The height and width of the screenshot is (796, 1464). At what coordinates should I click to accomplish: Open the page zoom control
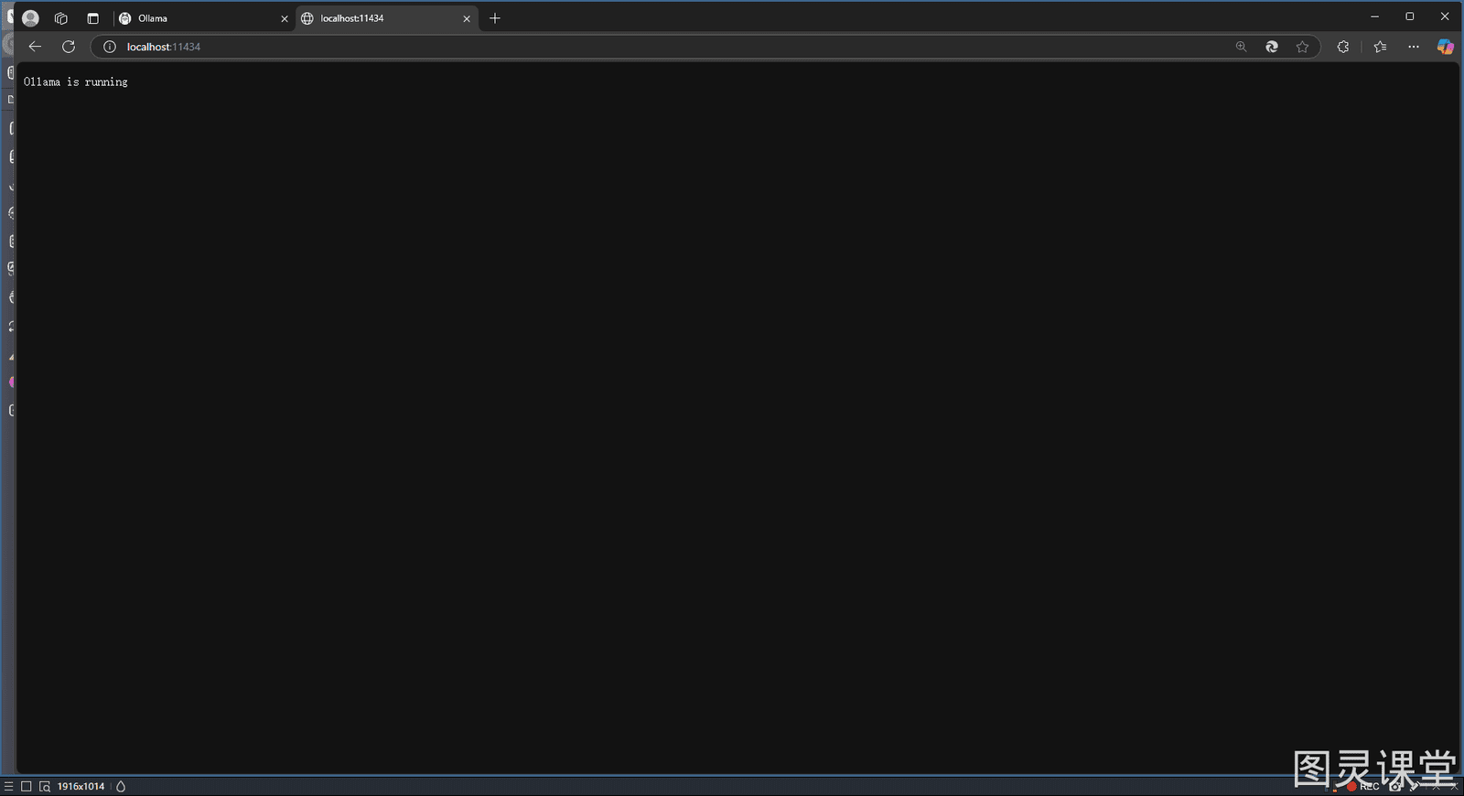[x=1242, y=47]
